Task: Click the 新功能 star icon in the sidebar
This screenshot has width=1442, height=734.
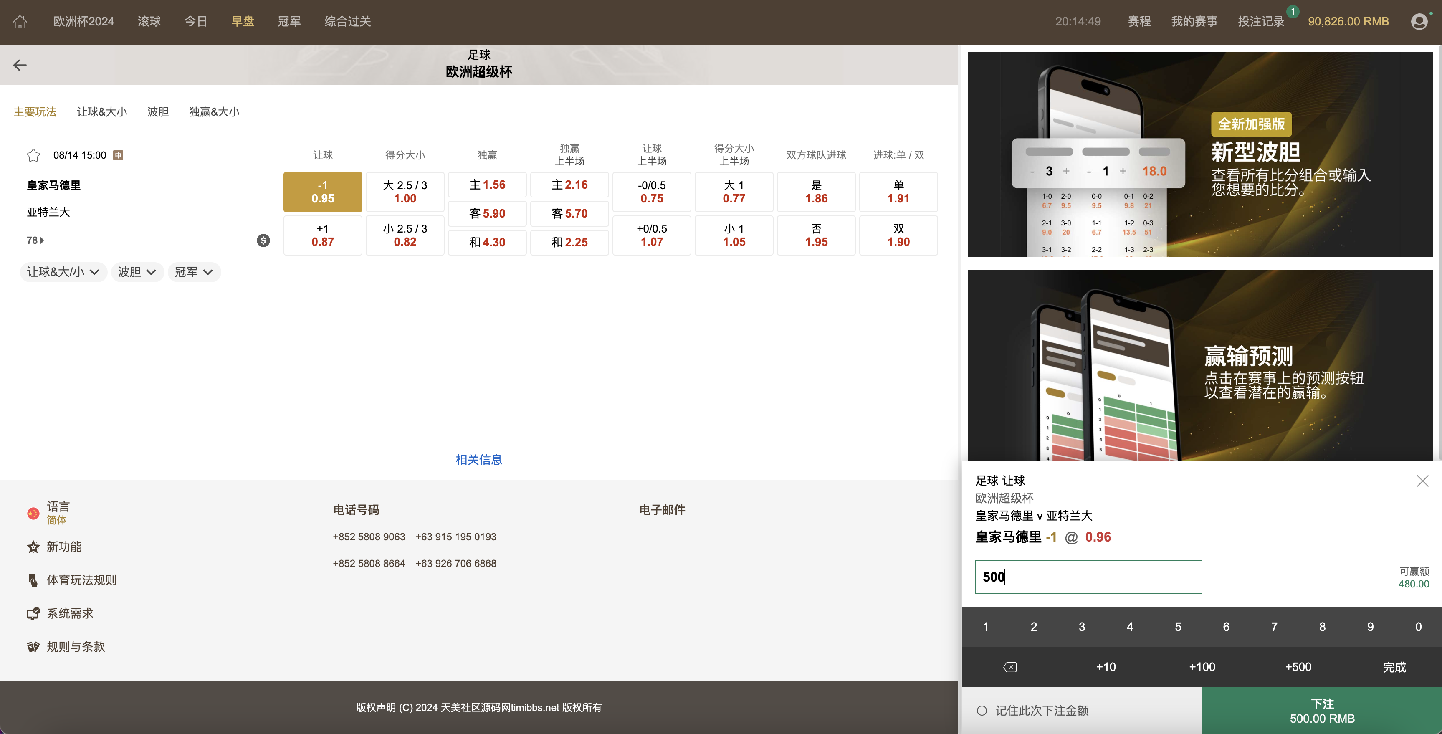Action: coord(33,547)
